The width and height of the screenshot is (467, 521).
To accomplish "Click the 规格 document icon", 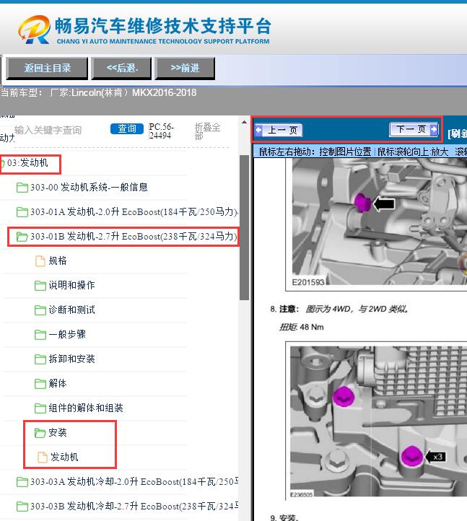I will (x=40, y=261).
